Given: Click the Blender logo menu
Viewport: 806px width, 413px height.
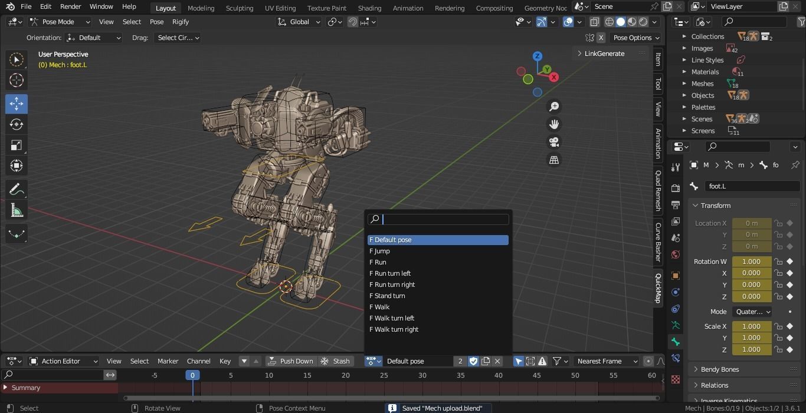Looking at the screenshot, I should pyautogui.click(x=11, y=6).
